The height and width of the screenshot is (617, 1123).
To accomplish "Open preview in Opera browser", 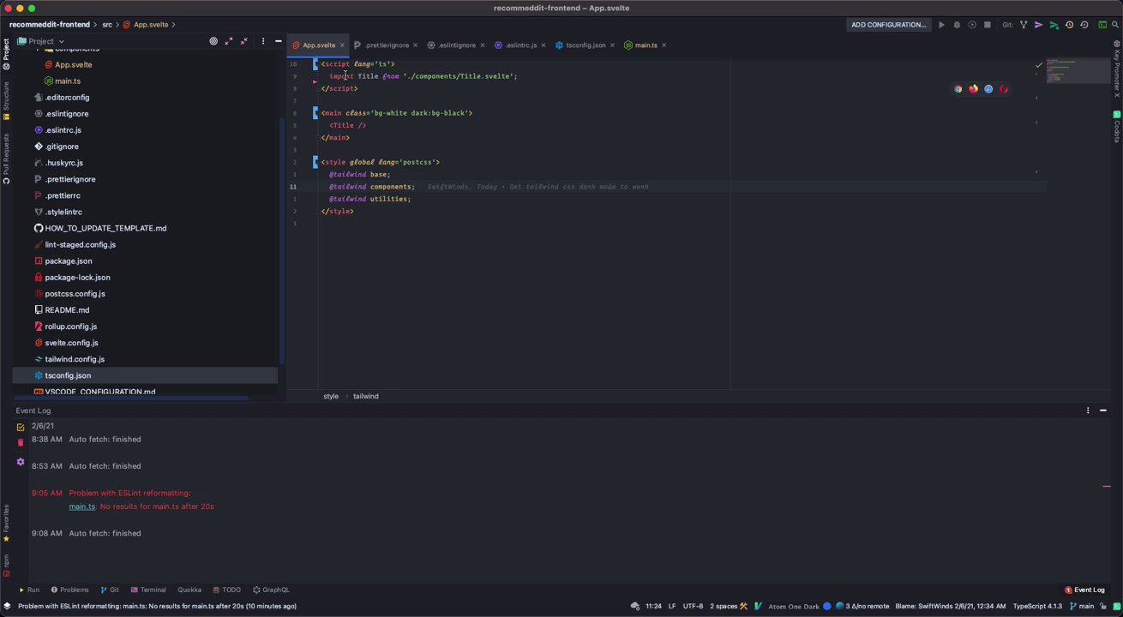I will point(1004,89).
